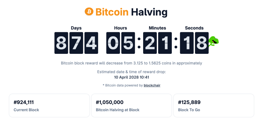
Task: Select the Block To Go card
Action: [214, 106]
